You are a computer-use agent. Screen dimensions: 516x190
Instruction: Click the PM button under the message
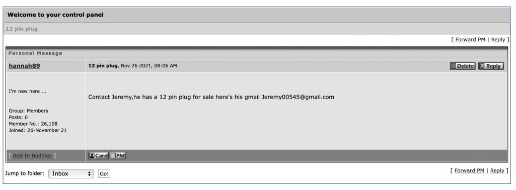click(118, 156)
